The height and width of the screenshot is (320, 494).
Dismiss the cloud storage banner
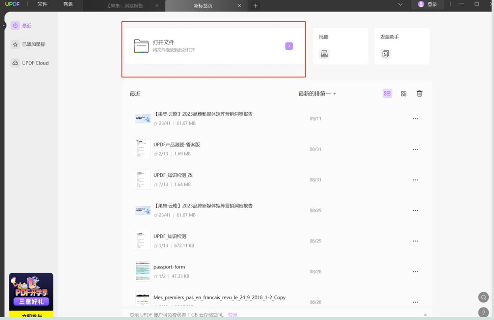tap(425, 315)
